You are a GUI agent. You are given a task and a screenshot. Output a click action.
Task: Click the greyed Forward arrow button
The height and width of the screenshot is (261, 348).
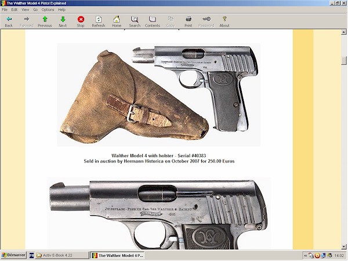[x=27, y=22]
